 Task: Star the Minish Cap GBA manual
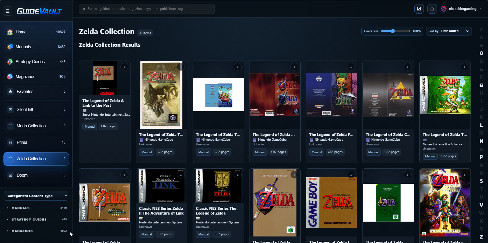(465, 67)
